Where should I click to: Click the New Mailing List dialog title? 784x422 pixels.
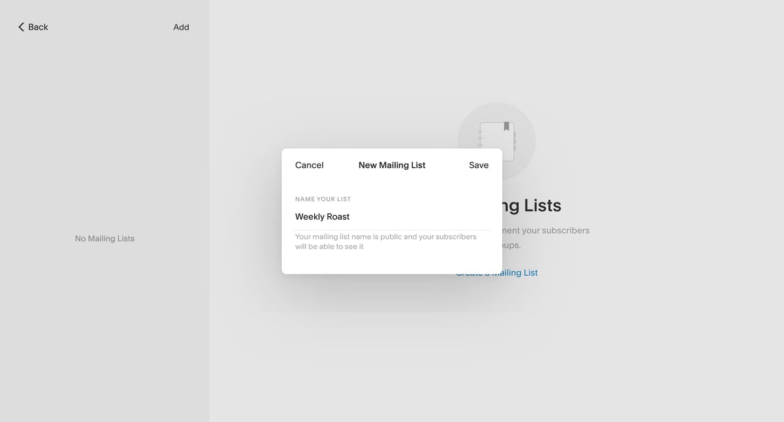tap(392, 165)
